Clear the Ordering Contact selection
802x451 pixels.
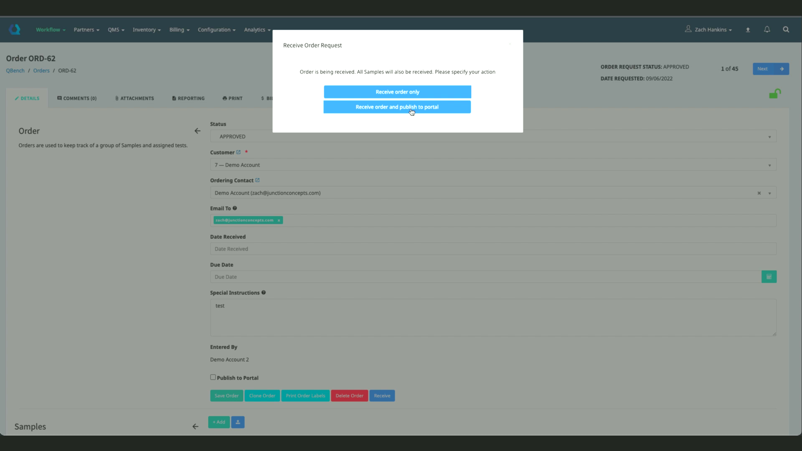[759, 193]
